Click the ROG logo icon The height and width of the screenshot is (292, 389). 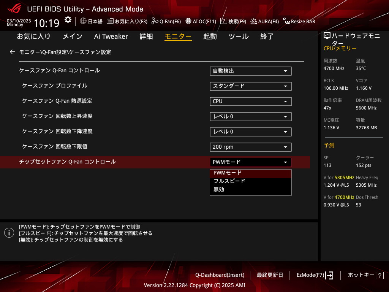(x=14, y=8)
